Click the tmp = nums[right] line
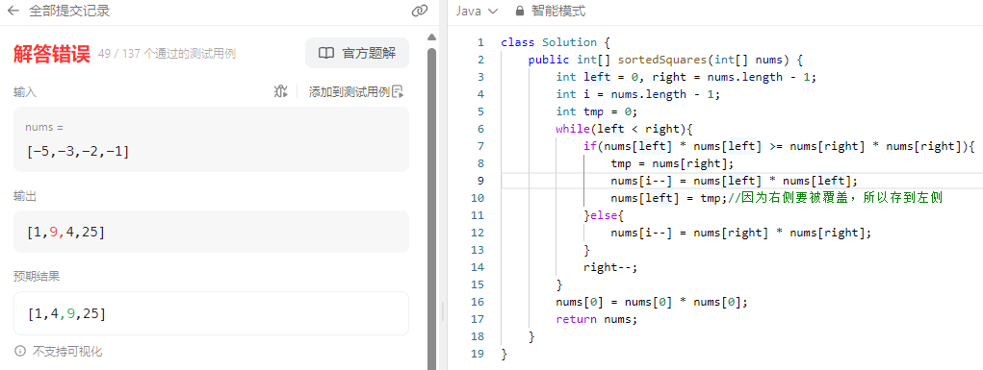The image size is (983, 370). pos(671,163)
